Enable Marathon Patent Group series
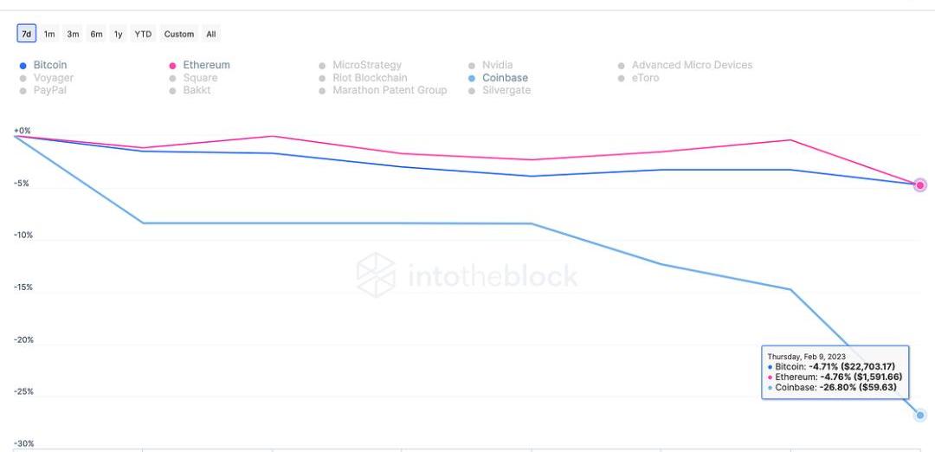 pos(390,90)
